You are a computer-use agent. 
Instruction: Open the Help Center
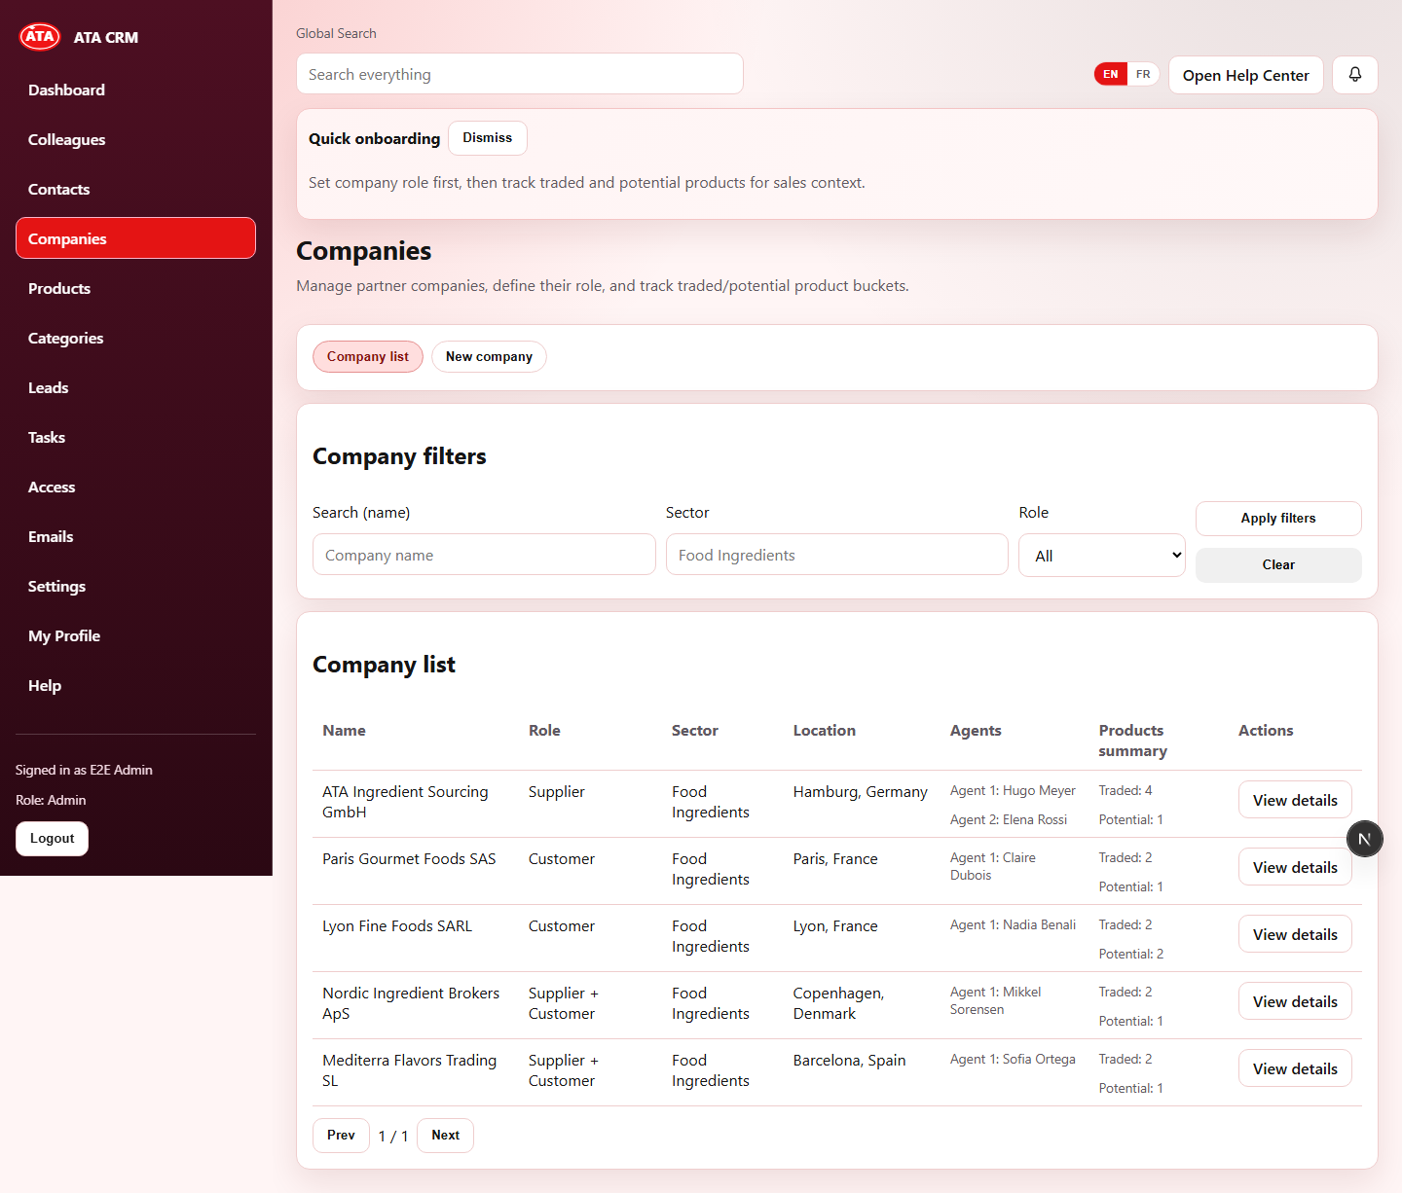point(1245,75)
